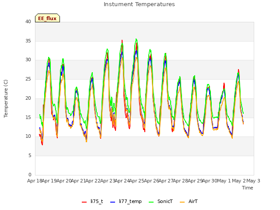Click the May 1 x-axis tick label
Screen dimensions: 280x210
224,181
